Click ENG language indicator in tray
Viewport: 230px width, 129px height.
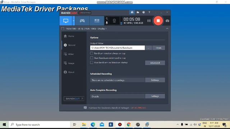(x=204, y=123)
